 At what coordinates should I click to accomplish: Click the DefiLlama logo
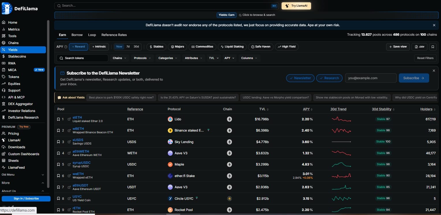pyautogui.click(x=20, y=8)
